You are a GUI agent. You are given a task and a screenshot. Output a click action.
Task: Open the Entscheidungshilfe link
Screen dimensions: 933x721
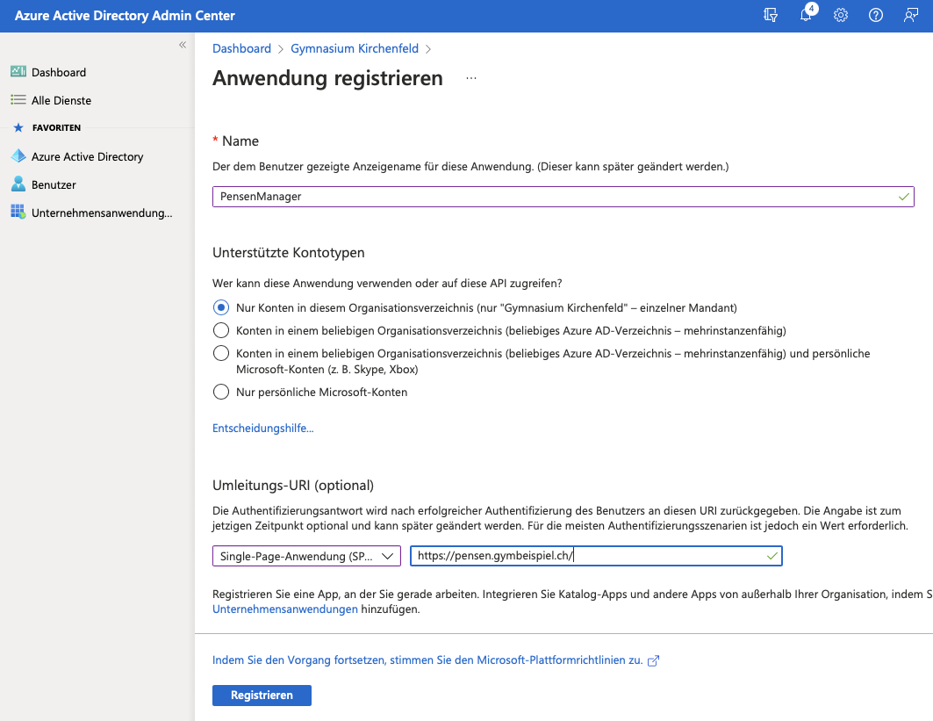click(x=262, y=429)
